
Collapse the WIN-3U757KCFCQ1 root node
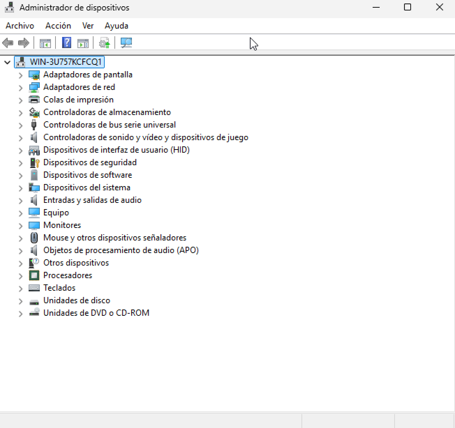7,62
